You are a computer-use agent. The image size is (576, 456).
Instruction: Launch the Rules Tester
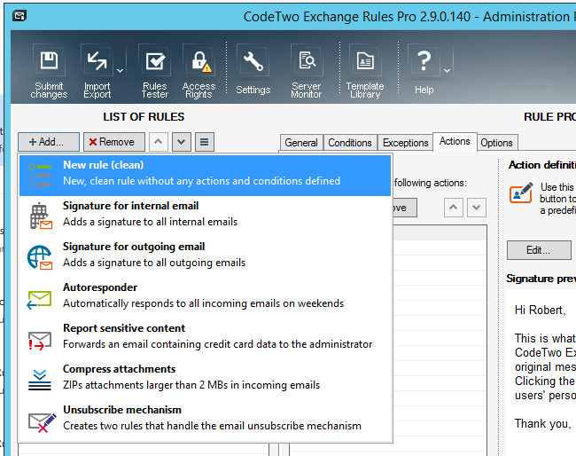(x=155, y=71)
